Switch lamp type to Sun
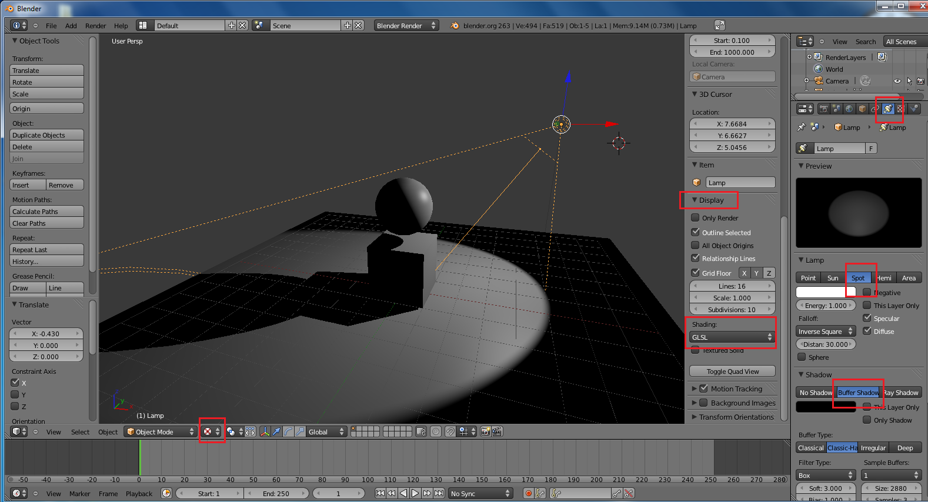This screenshot has width=928, height=502. 833,277
